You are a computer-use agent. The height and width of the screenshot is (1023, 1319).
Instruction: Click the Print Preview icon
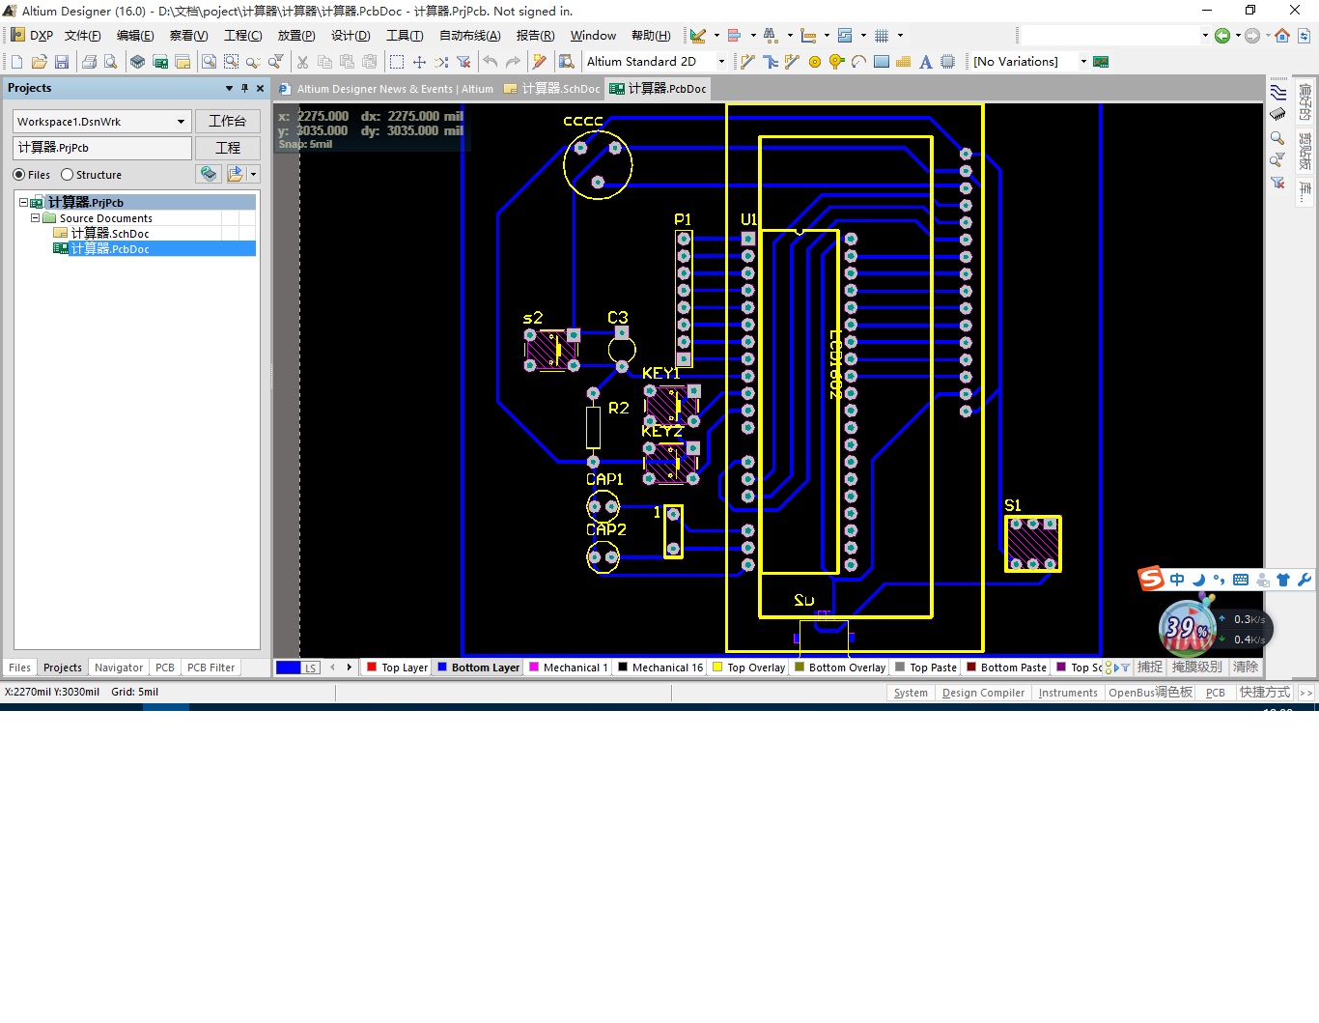click(x=111, y=62)
